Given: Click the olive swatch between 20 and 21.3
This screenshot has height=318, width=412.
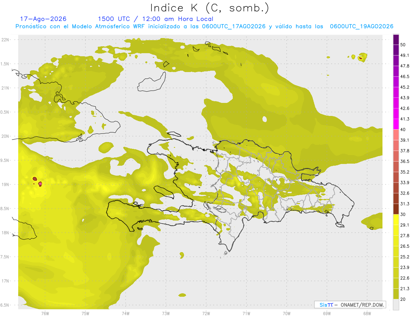Looking at the screenshot, I should click(x=396, y=294).
